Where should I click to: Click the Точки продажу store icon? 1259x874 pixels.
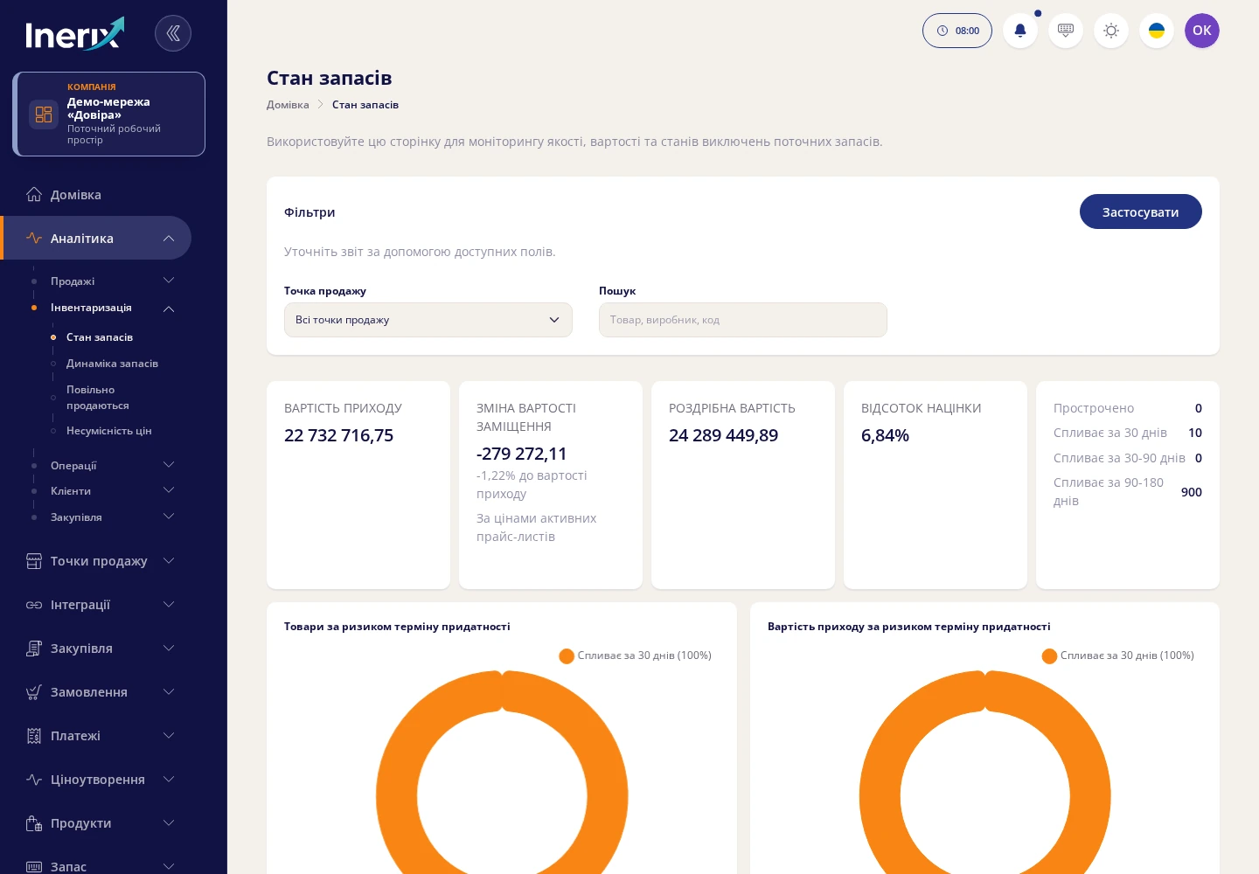click(34, 561)
